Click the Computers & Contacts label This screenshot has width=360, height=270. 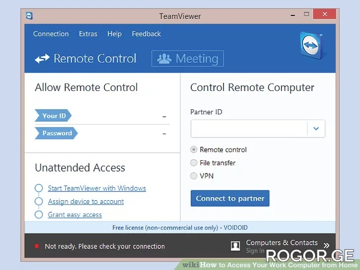pyautogui.click(x=282, y=242)
